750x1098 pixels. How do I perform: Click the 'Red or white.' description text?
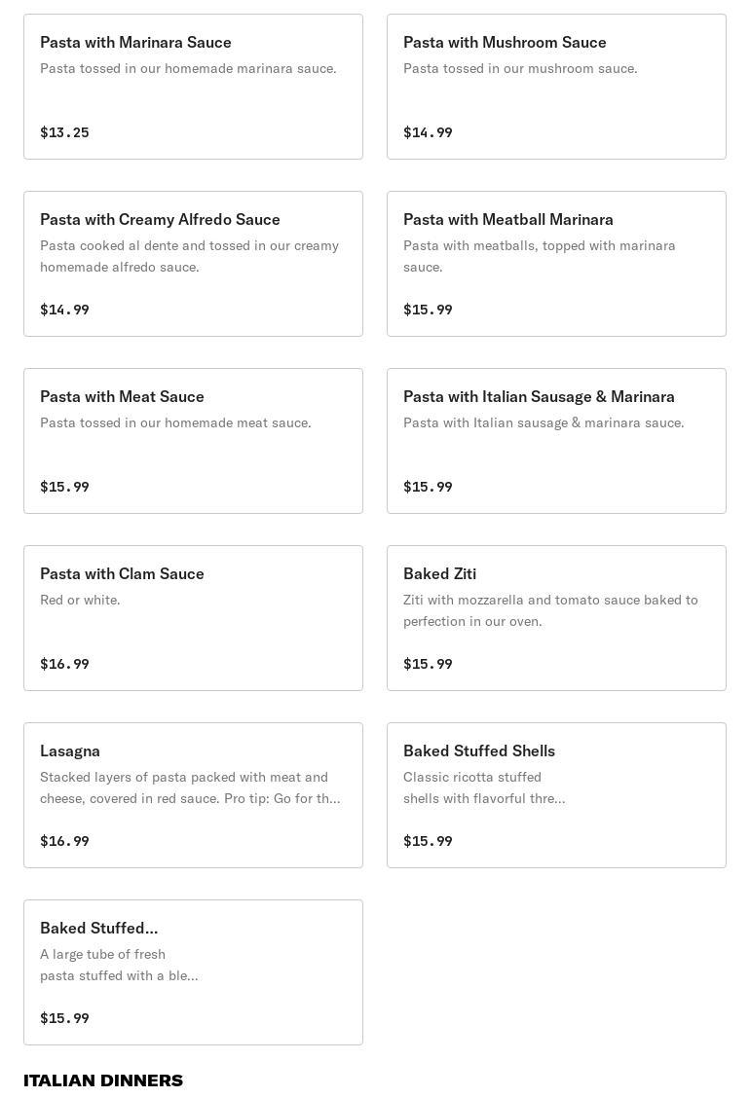[x=80, y=601]
